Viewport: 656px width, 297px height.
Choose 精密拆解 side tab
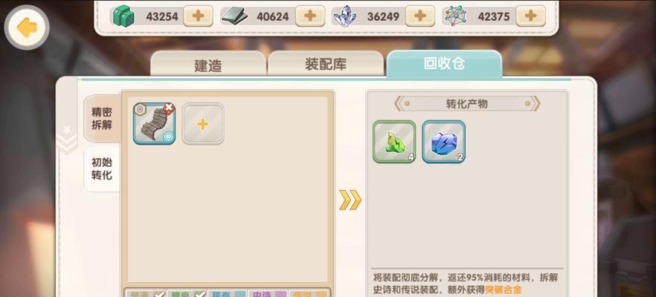[x=102, y=119]
